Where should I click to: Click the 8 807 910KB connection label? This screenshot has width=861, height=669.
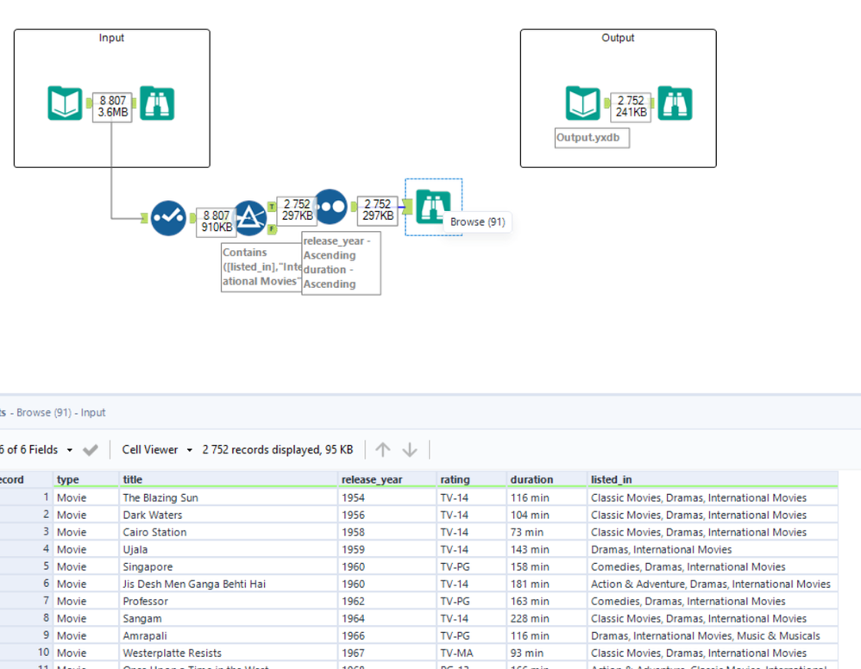coord(217,222)
